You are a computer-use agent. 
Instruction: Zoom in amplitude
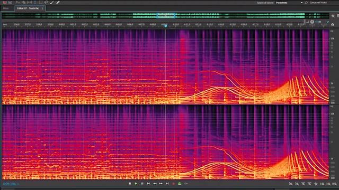(x=291, y=184)
